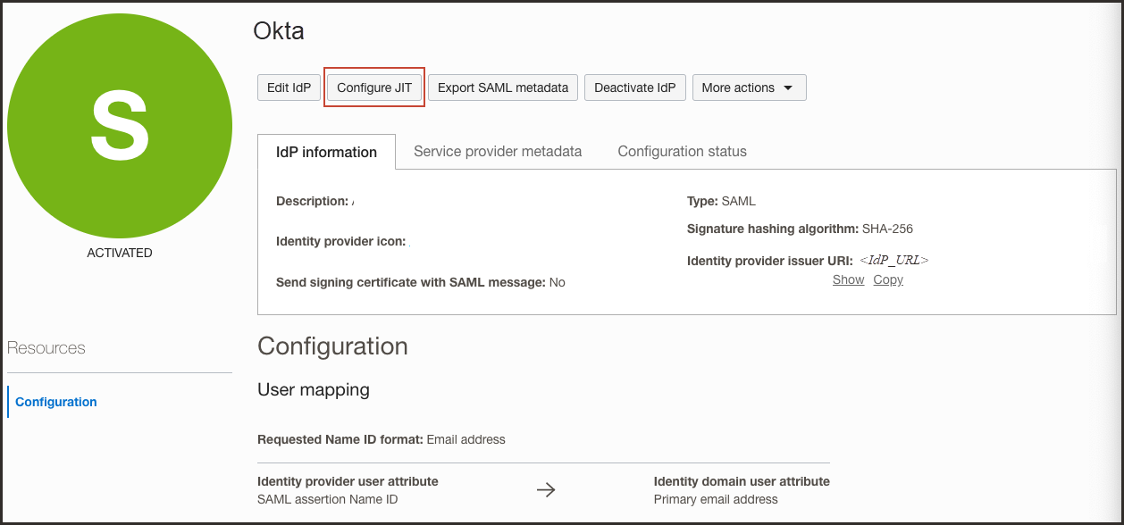Click Edit IdP to modify settings
This screenshot has width=1124, height=525.
pyautogui.click(x=289, y=87)
